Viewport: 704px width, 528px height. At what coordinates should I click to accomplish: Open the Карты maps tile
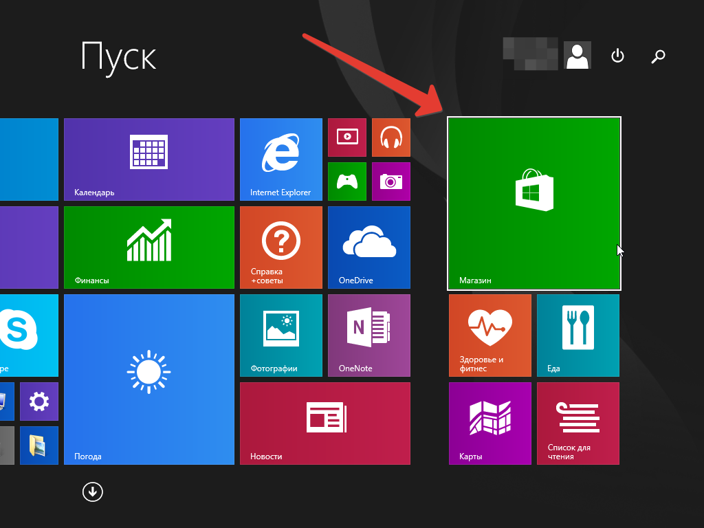[489, 423]
